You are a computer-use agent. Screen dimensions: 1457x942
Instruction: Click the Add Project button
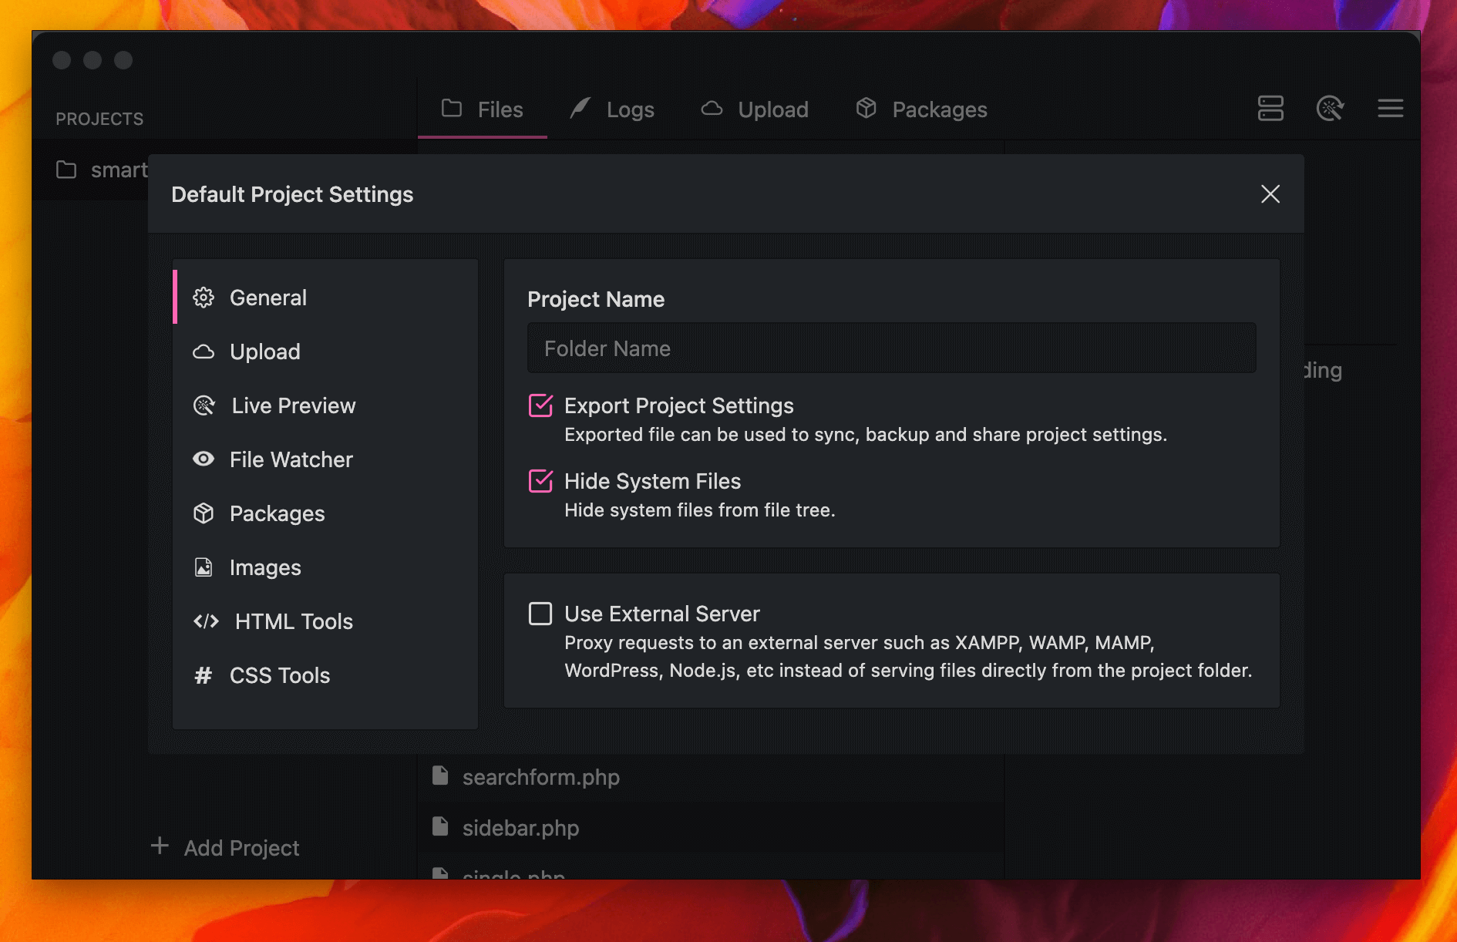pyautogui.click(x=226, y=847)
